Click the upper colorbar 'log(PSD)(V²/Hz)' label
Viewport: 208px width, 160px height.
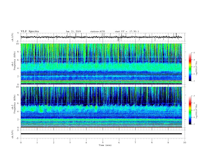[196, 68]
